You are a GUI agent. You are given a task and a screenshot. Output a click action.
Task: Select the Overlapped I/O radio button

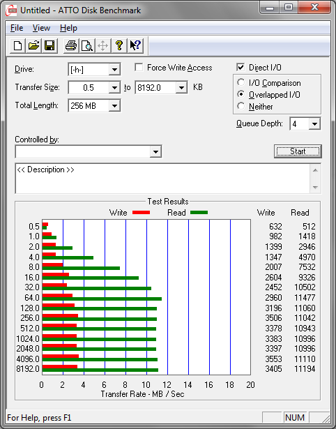[241, 94]
